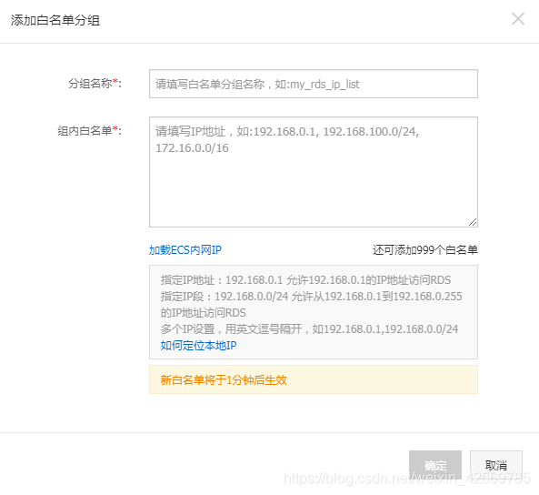Click the 还可添加999个白名单 text
This screenshot has width=539, height=495.
coord(425,250)
